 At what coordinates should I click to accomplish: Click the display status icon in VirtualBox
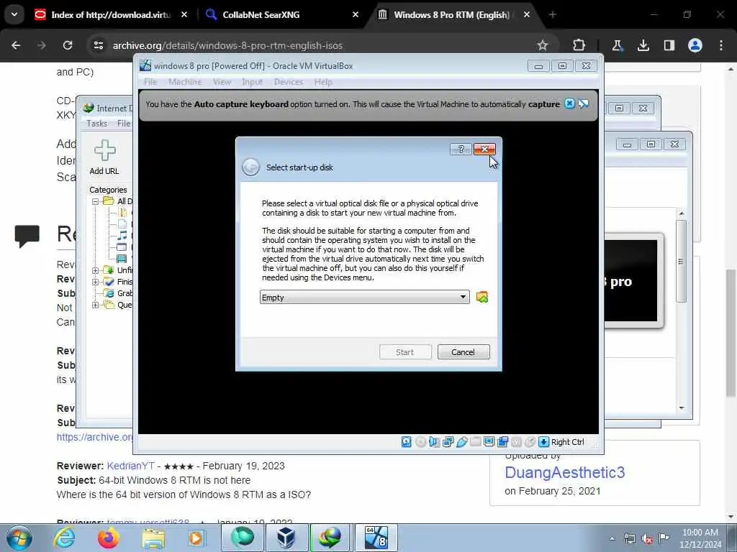point(489,442)
